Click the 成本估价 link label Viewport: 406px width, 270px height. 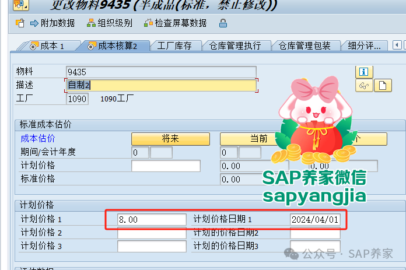pyautogui.click(x=38, y=138)
